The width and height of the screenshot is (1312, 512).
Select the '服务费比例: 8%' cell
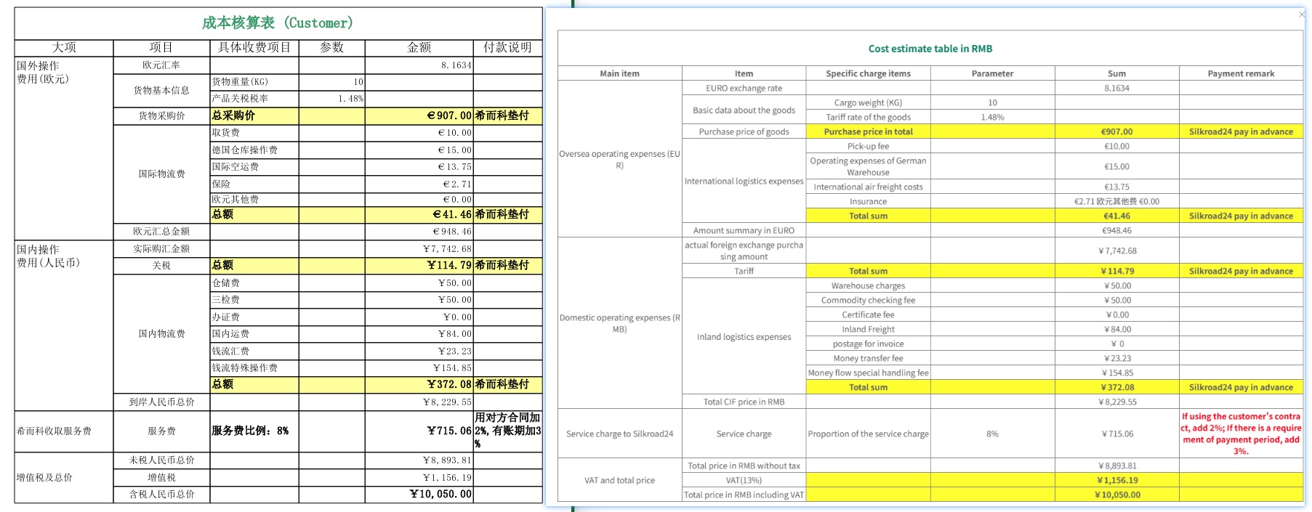pyautogui.click(x=254, y=431)
